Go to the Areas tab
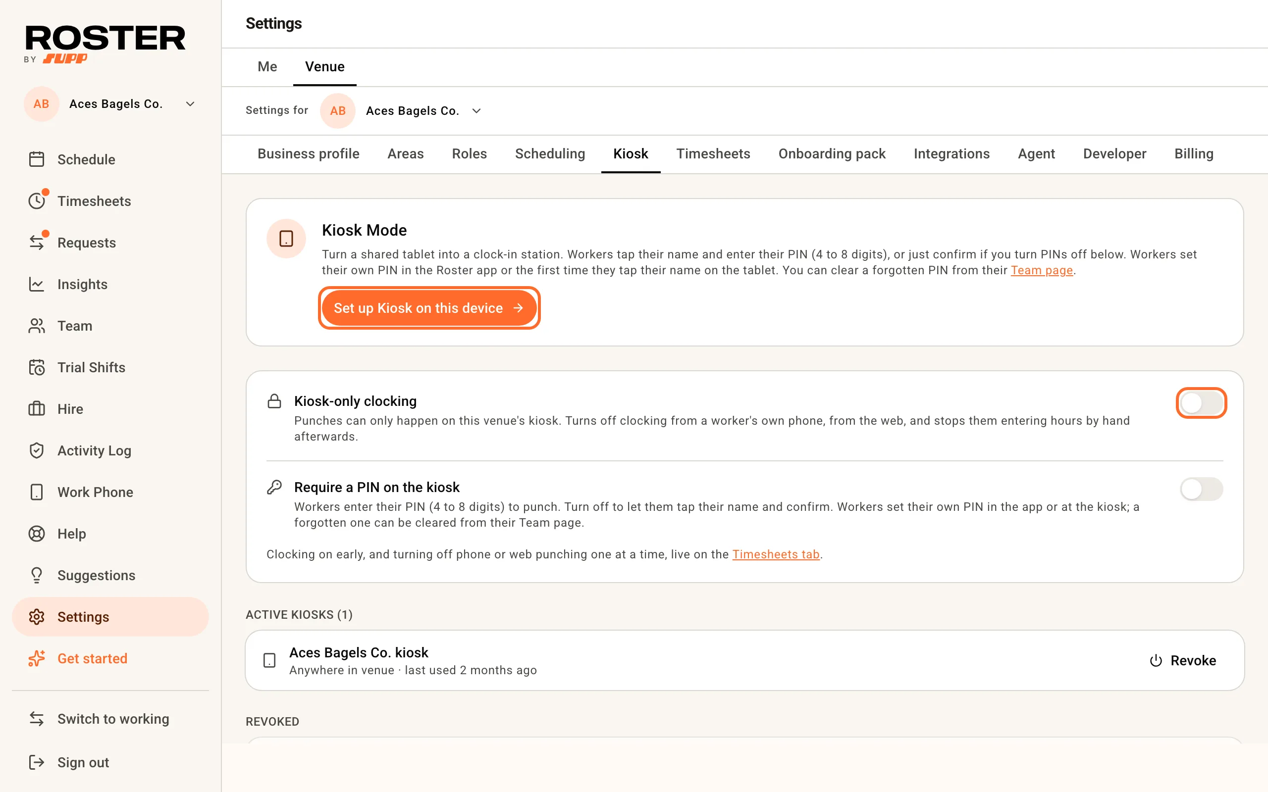The width and height of the screenshot is (1268, 792). tap(406, 153)
